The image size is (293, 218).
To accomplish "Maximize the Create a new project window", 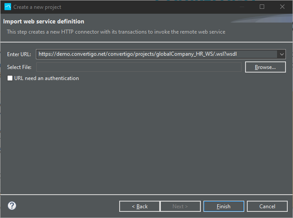I will click(x=262, y=7).
